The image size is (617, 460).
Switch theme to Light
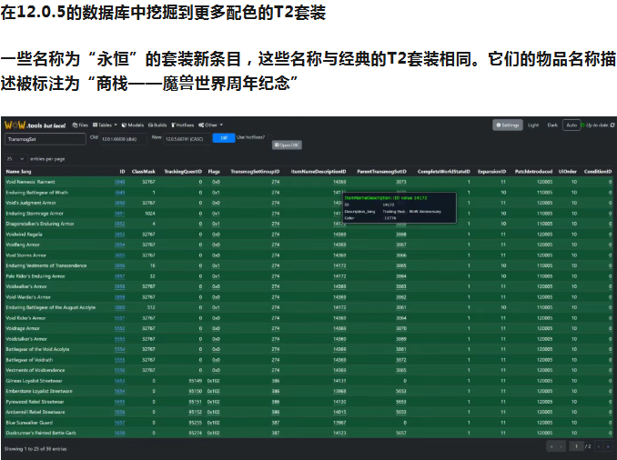point(533,125)
